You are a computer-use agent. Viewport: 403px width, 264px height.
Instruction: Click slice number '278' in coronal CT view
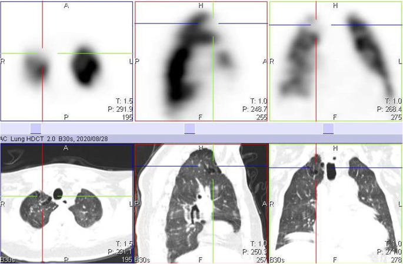pos(396,260)
